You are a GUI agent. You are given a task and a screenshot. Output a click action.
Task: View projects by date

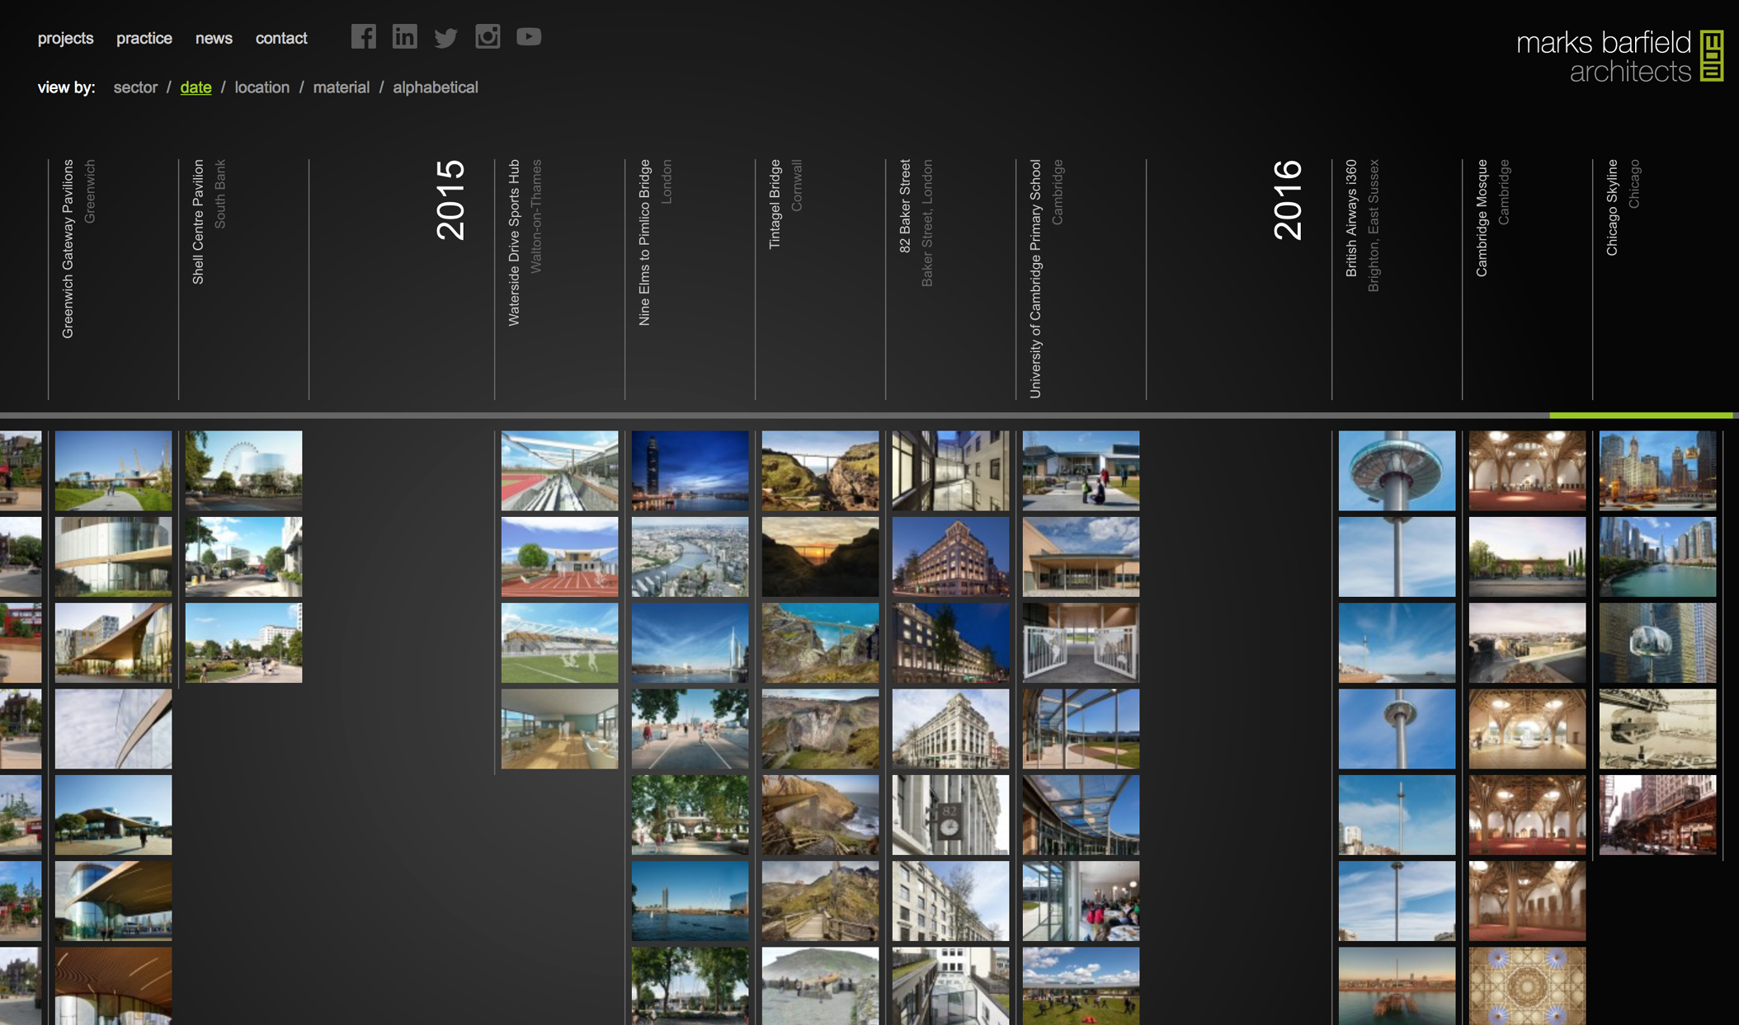pyautogui.click(x=196, y=87)
